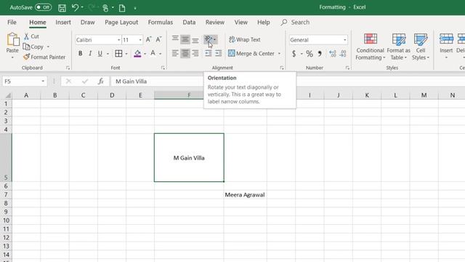This screenshot has width=465, height=262.
Task: Open the Format as Table gallery
Action: click(x=398, y=47)
